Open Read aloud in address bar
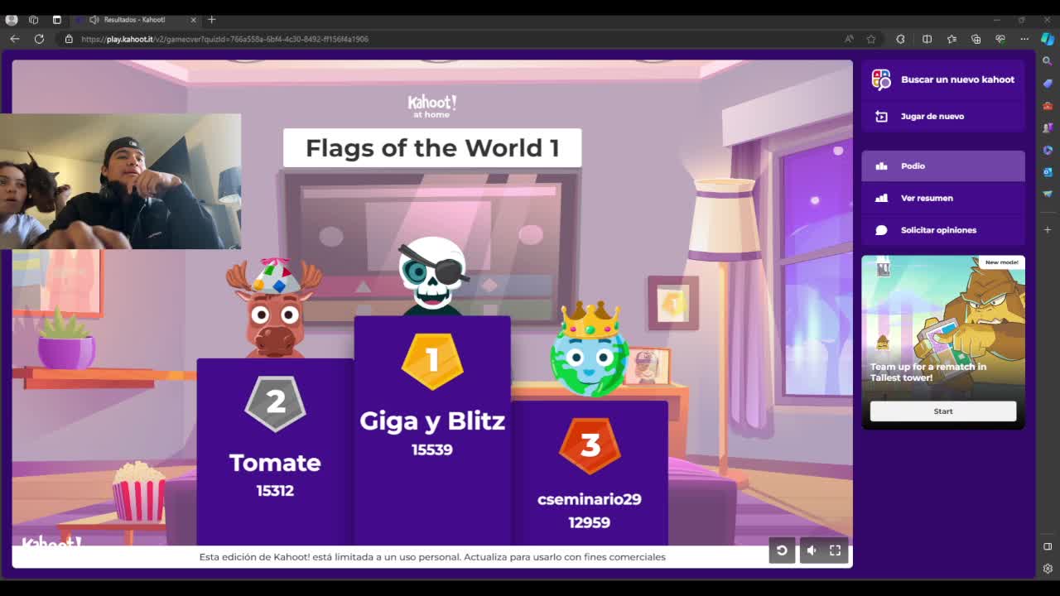Image resolution: width=1060 pixels, height=596 pixels. point(849,39)
